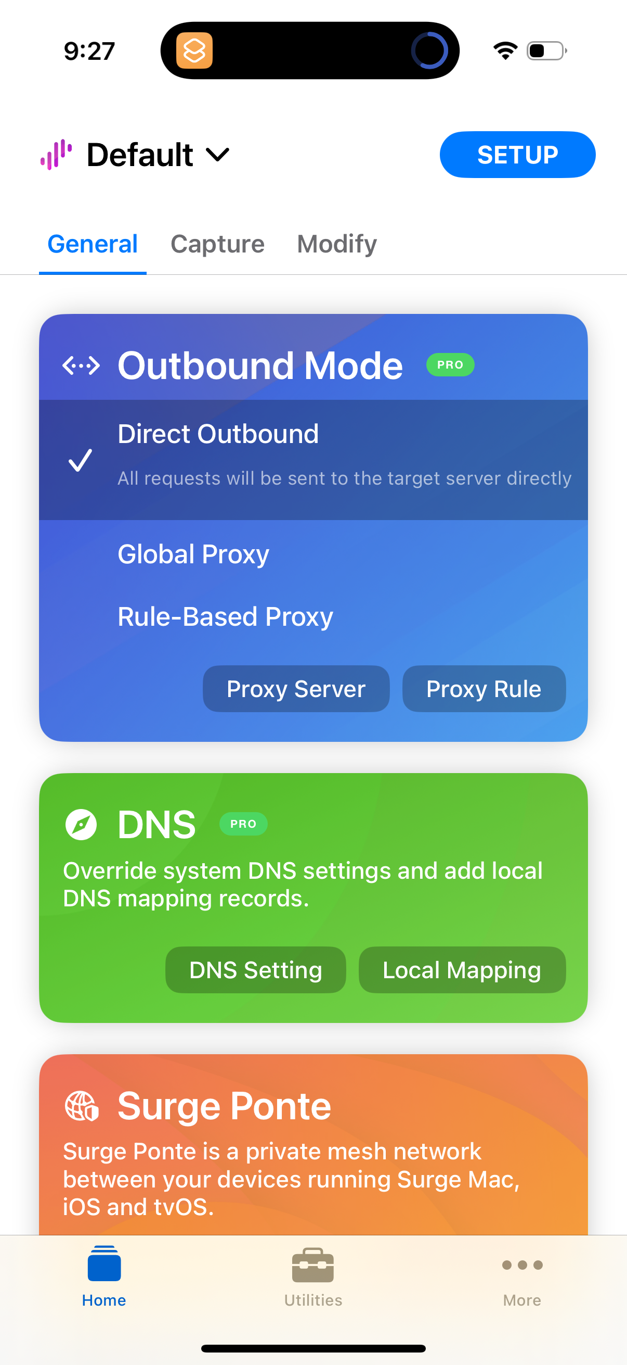Tap the Surge Ponte card title

click(225, 1106)
